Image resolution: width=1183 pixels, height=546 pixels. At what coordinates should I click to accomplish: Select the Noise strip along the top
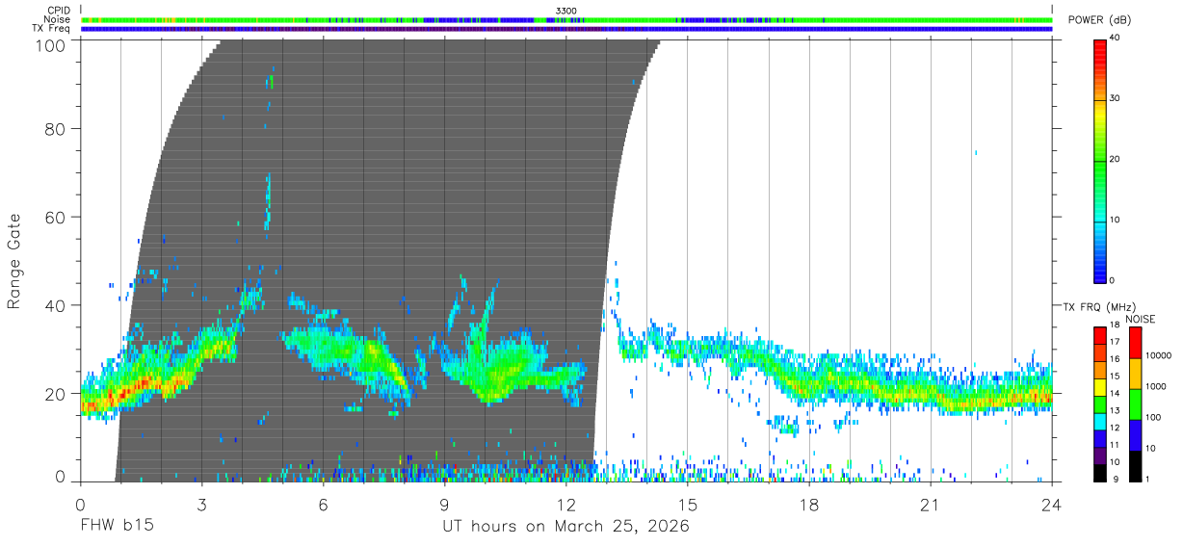(567, 19)
